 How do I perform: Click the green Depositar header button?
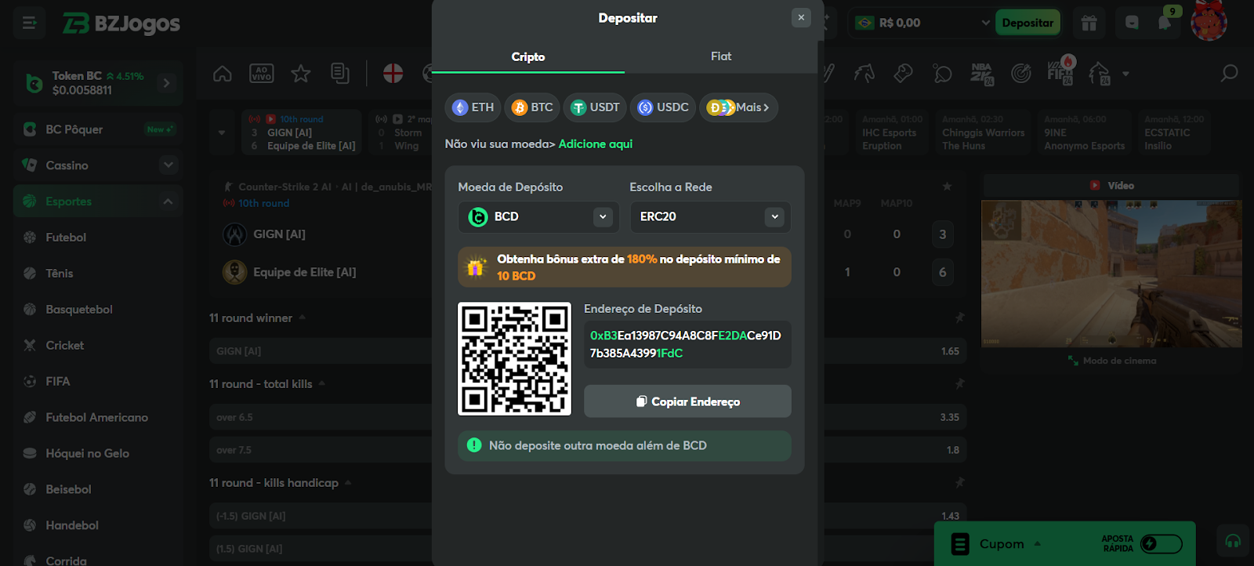(x=1027, y=23)
